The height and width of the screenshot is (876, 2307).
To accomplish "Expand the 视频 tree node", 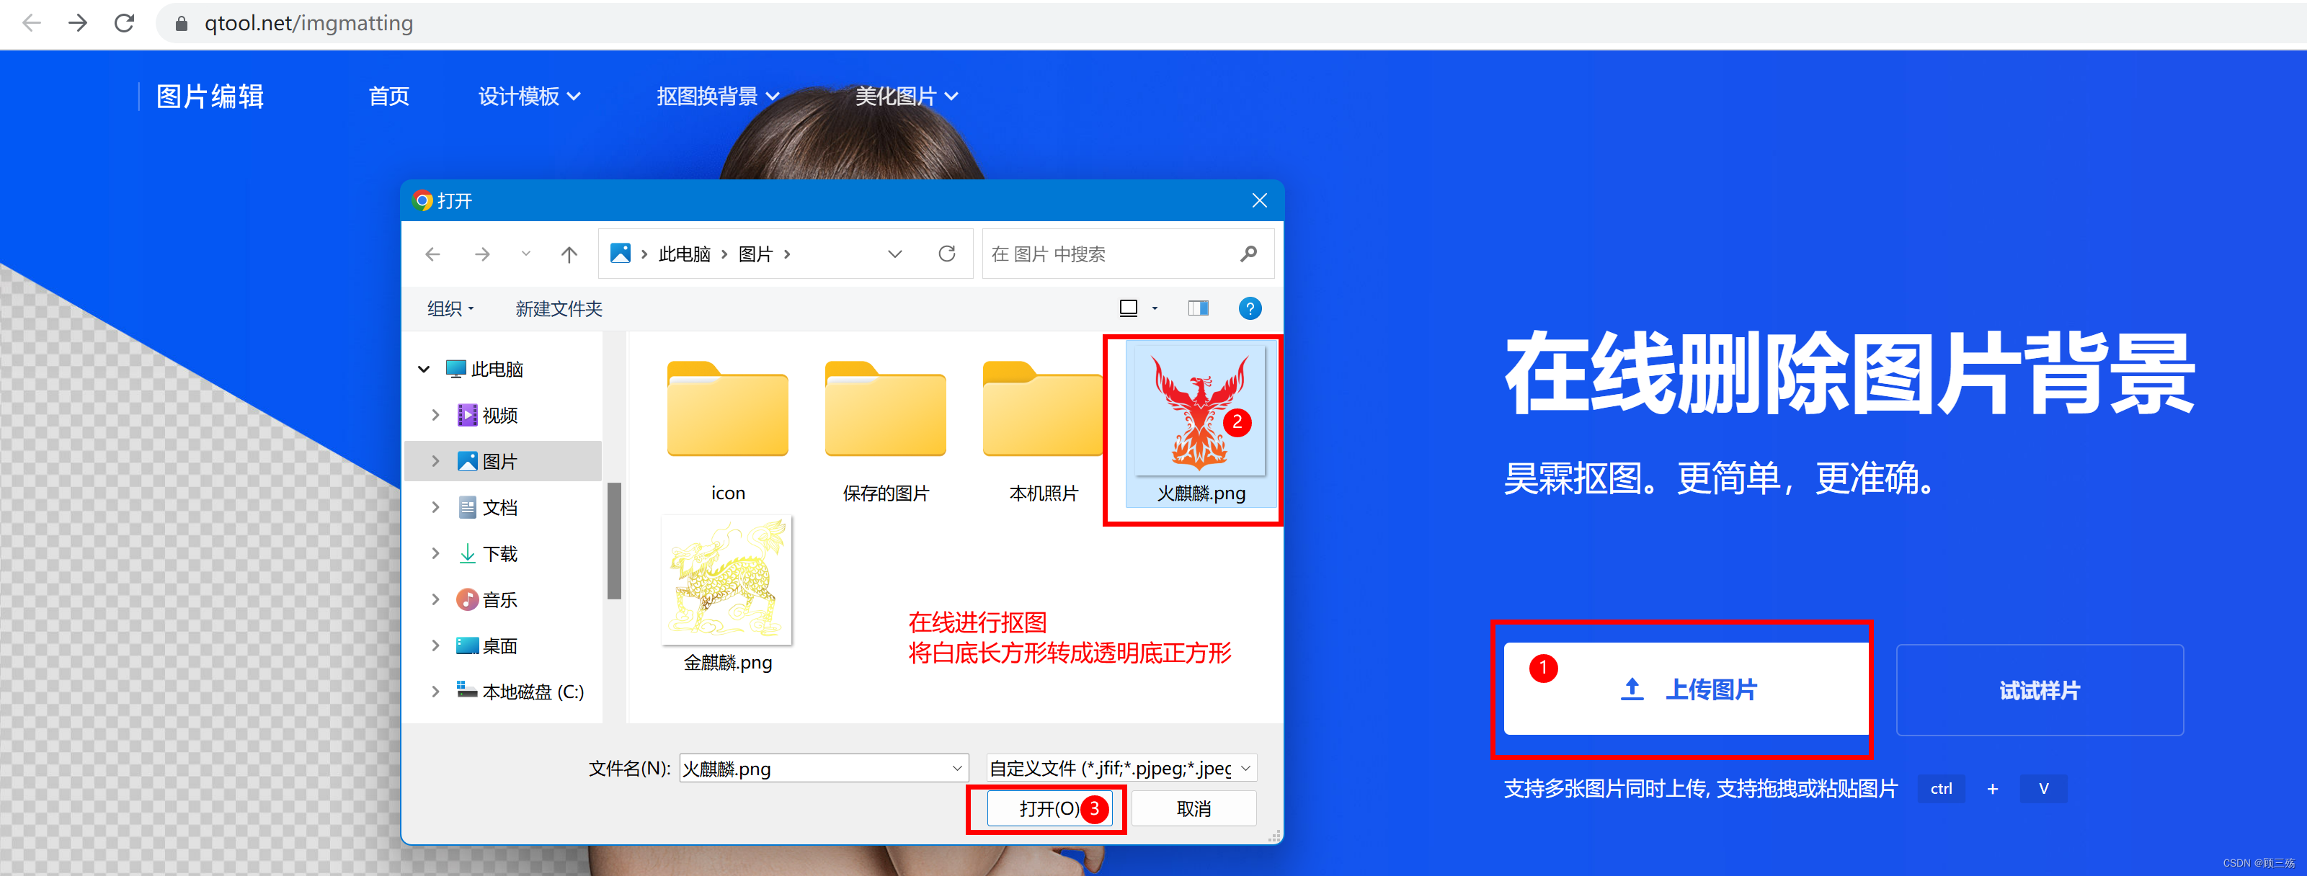I will pos(435,415).
